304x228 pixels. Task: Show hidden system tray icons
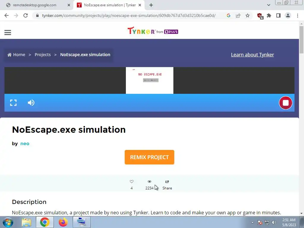click(x=252, y=222)
